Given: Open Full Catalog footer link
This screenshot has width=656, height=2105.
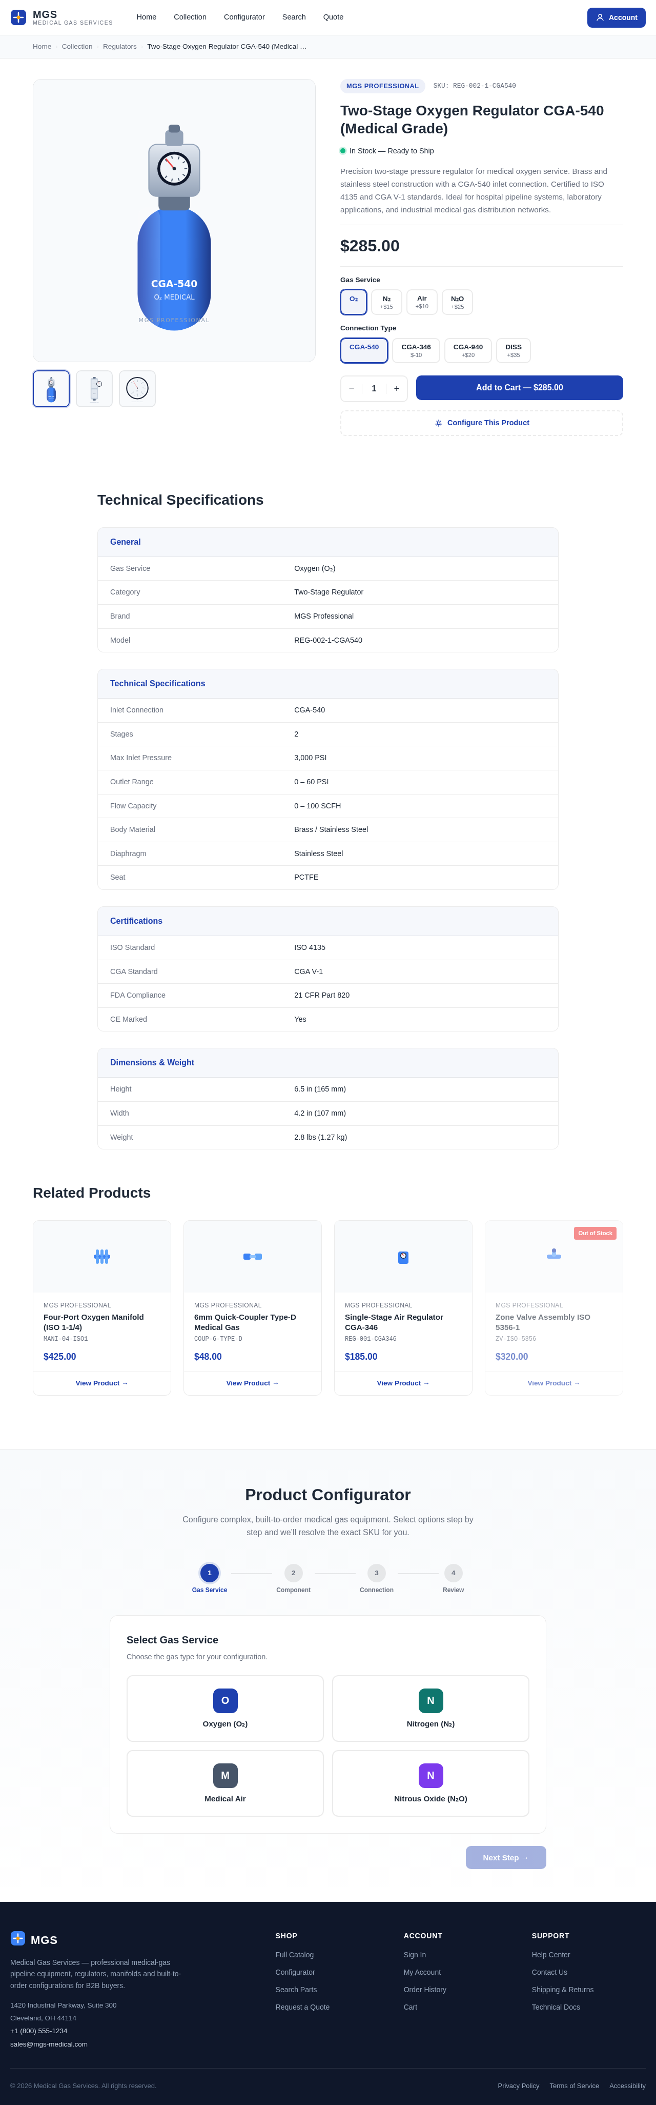Looking at the screenshot, I should pos(294,1955).
